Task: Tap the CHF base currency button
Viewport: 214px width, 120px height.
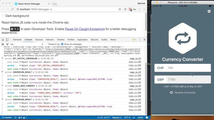Action: 160,68
